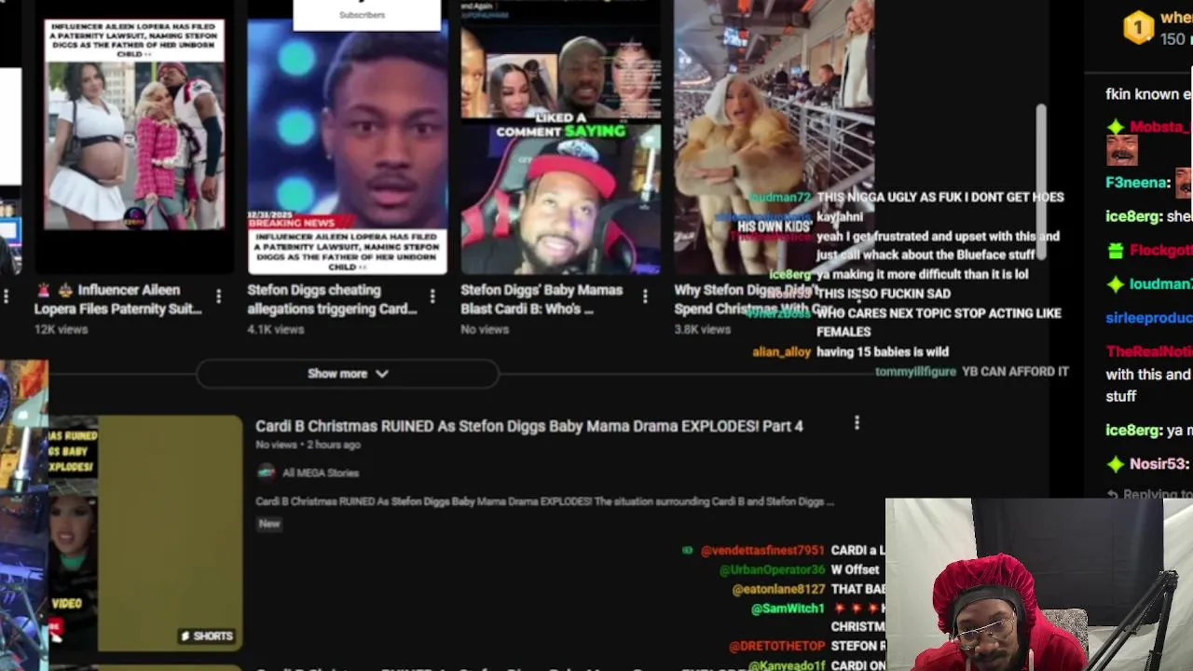This screenshot has height=671, width=1193.
Task: Click @UrbanOperator36 'W Offset' comment
Action: coord(799,569)
